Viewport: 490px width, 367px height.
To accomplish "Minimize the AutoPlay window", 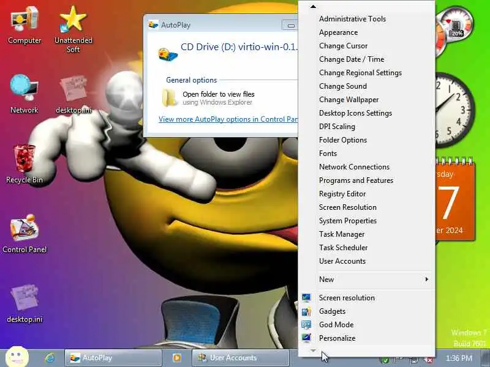I will (x=290, y=25).
